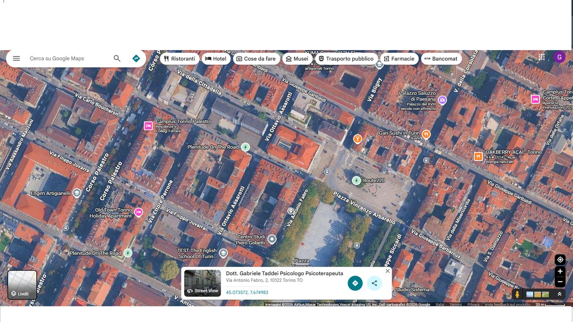The width and height of the screenshot is (573, 322).
Task: Get directions to Dott. Gabriele Taddei
Action: [355, 283]
